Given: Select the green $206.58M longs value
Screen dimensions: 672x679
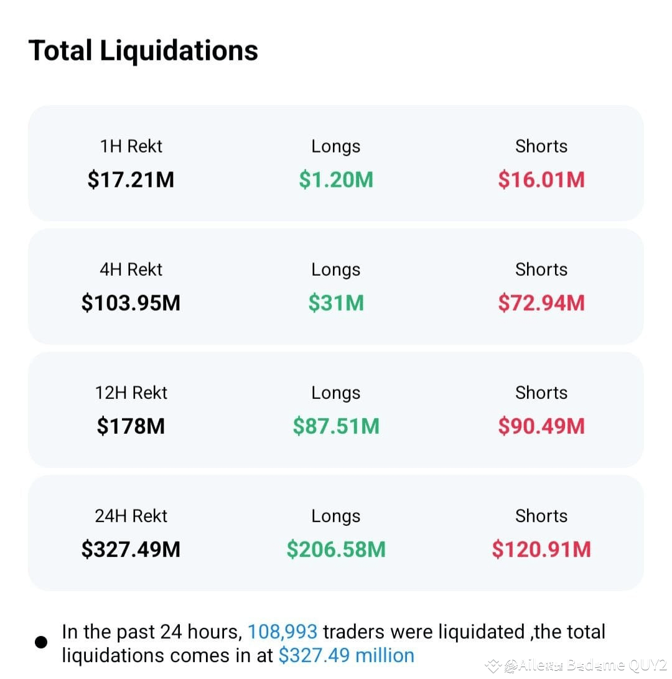Looking at the screenshot, I should coord(336,550).
